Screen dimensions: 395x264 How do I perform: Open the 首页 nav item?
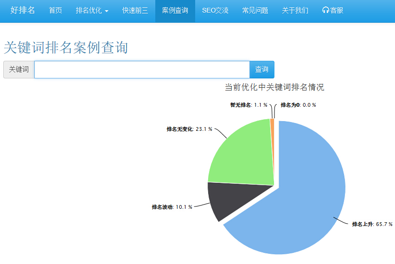56,11
